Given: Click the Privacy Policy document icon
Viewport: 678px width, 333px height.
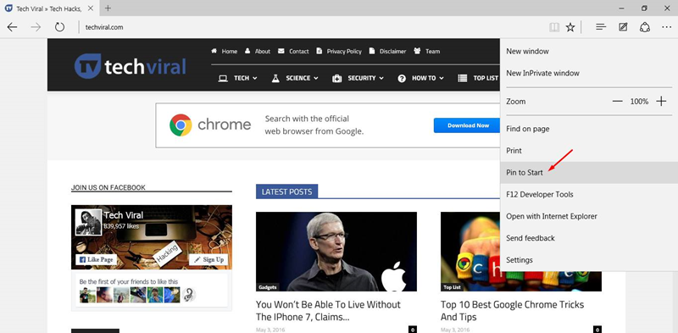Looking at the screenshot, I should pos(320,51).
